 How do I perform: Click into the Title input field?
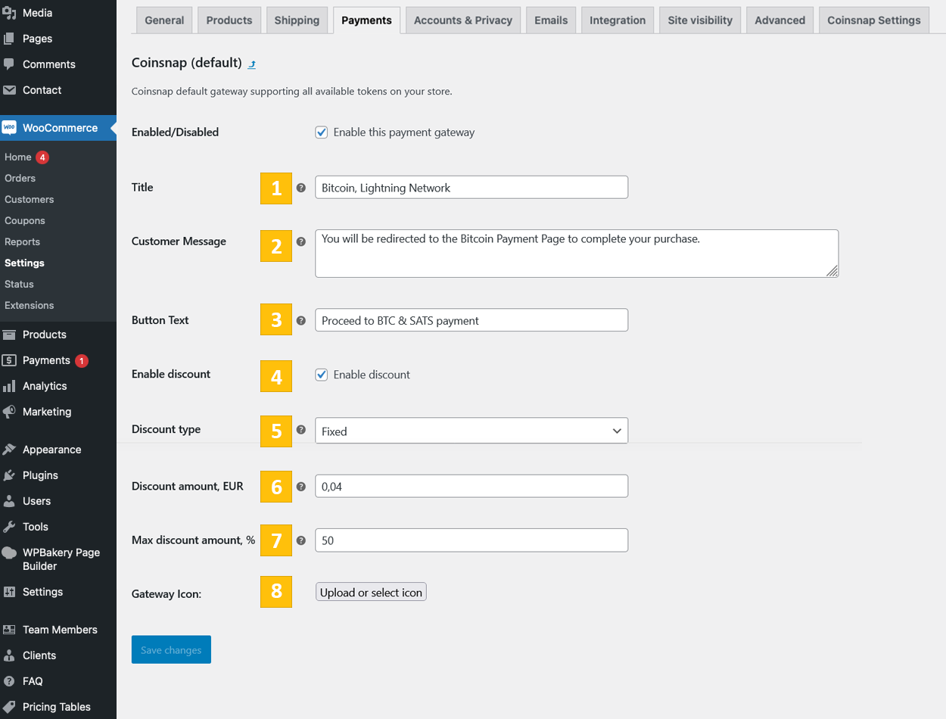click(471, 188)
